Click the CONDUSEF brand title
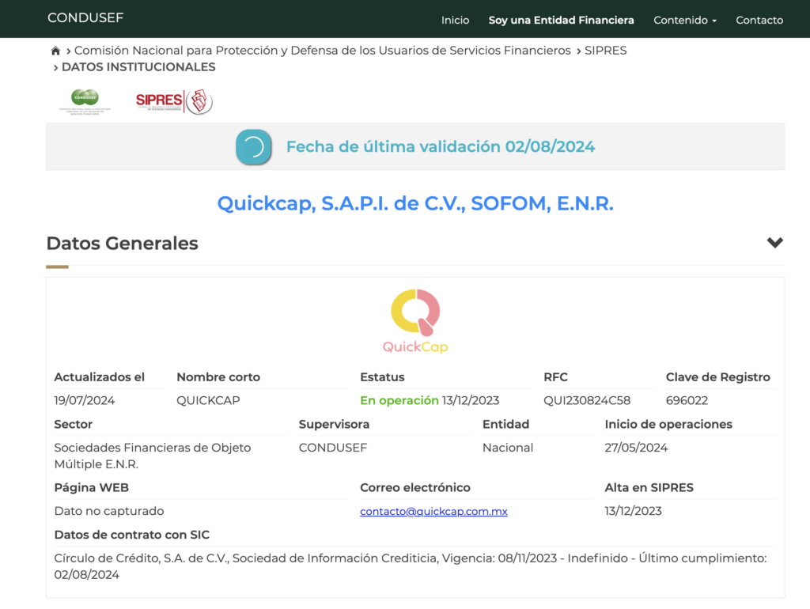The image size is (810, 609). coord(85,17)
